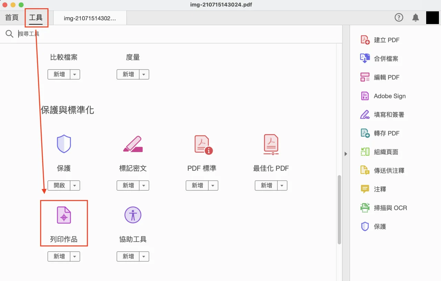This screenshot has height=281, width=441.
Task: Click the 組織頁面 icon in the sidebar
Action: pyautogui.click(x=365, y=151)
